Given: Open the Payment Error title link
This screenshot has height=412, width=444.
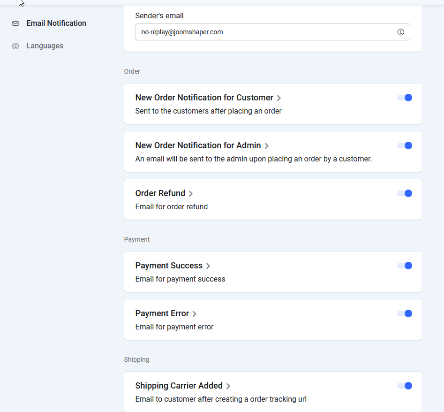Looking at the screenshot, I should (x=162, y=313).
